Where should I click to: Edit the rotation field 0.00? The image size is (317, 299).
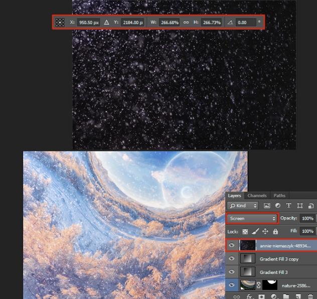point(246,23)
